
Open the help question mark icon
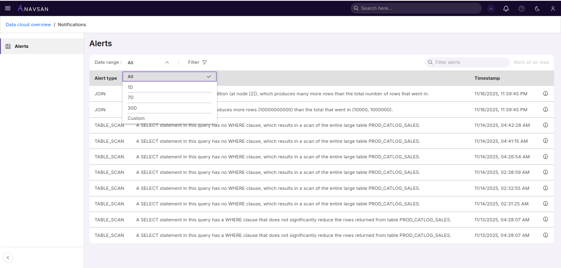coord(522,9)
